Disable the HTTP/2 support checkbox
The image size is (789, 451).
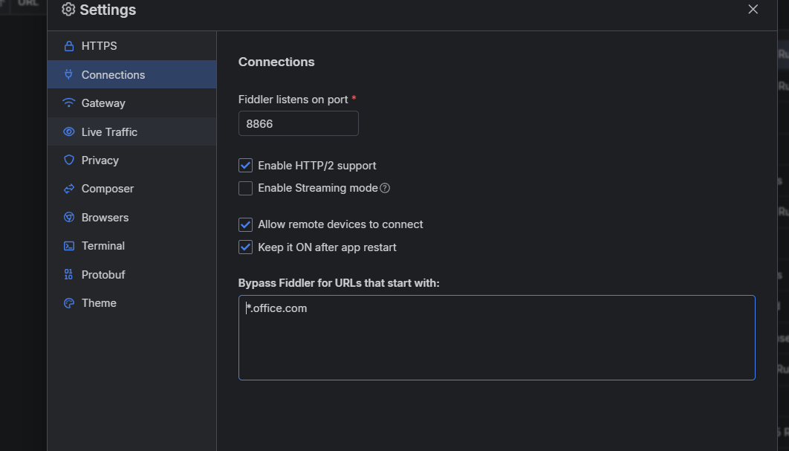click(245, 166)
